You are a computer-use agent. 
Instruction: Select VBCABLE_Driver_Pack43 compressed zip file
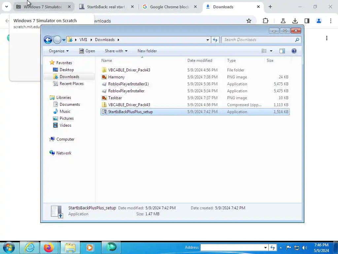coord(195,105)
